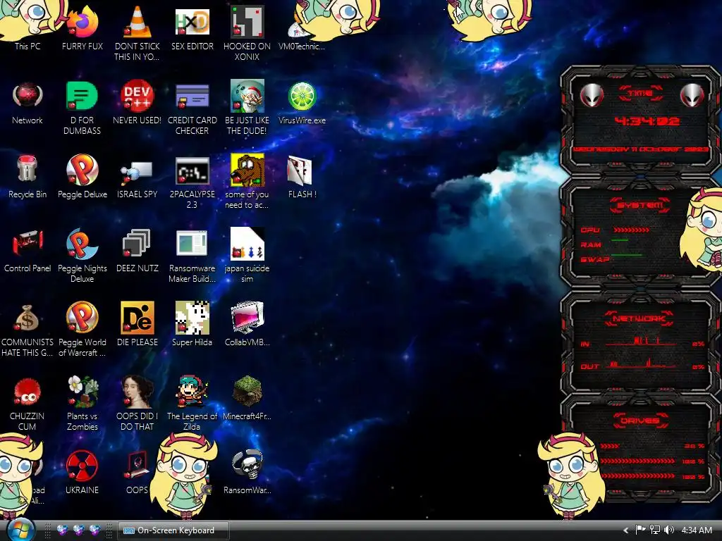Viewport: 722px width, 541px height.
Task: Open the DONT STICK THIS IN YO... VLC icon
Action: (x=137, y=22)
